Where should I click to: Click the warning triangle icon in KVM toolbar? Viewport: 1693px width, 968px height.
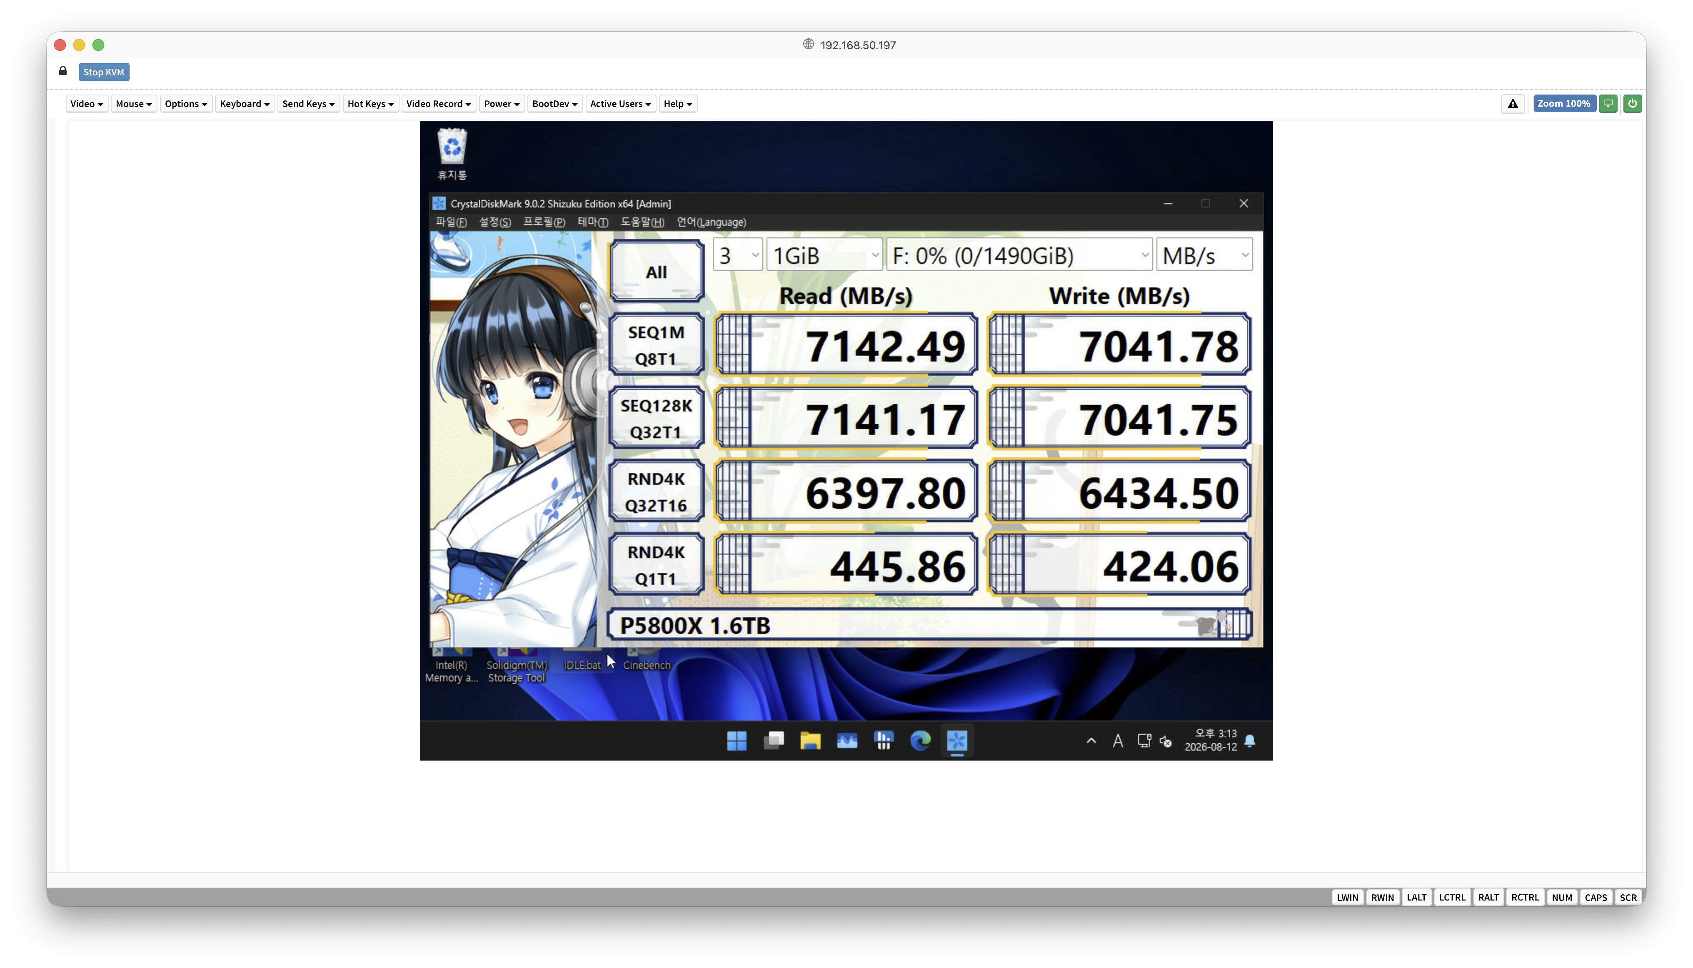1513,104
